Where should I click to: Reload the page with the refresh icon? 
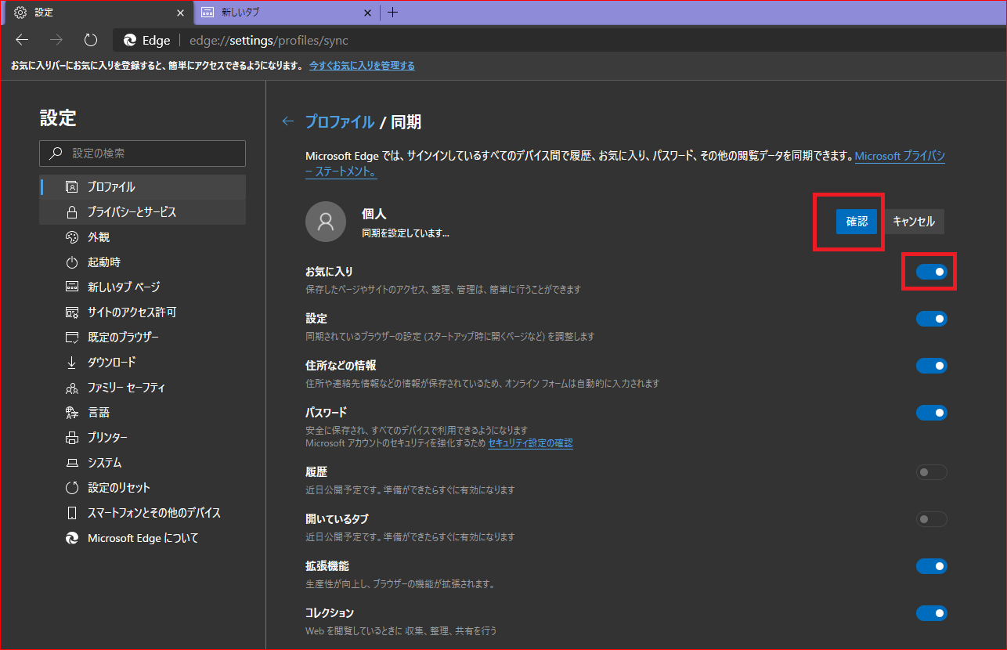(91, 40)
